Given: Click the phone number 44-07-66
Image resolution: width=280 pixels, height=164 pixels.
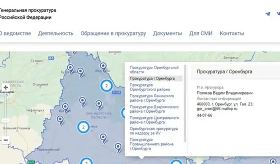Looking at the screenshot, I should tap(205, 115).
